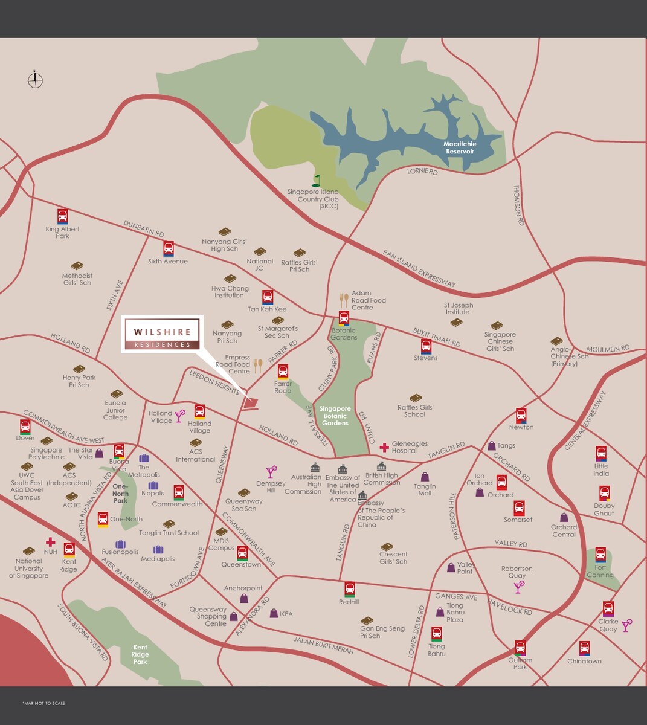Click the Somerset MRT station icon
The height and width of the screenshot is (725, 647).
519,507
